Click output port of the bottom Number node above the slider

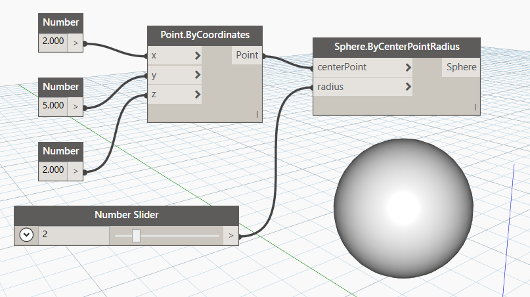pos(76,171)
